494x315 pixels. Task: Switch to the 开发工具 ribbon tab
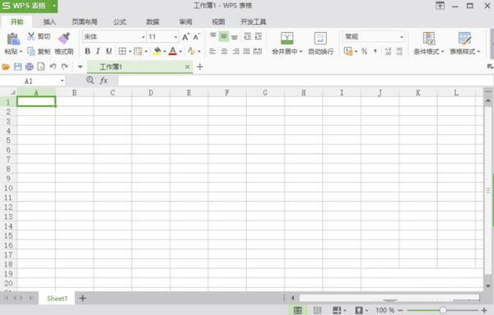(254, 21)
